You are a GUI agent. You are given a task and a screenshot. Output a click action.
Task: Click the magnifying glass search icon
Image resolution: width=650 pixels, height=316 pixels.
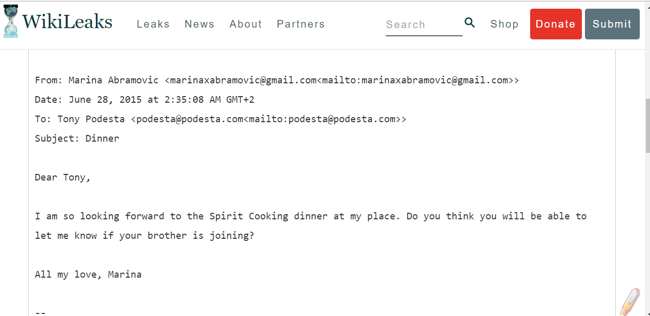[470, 22]
